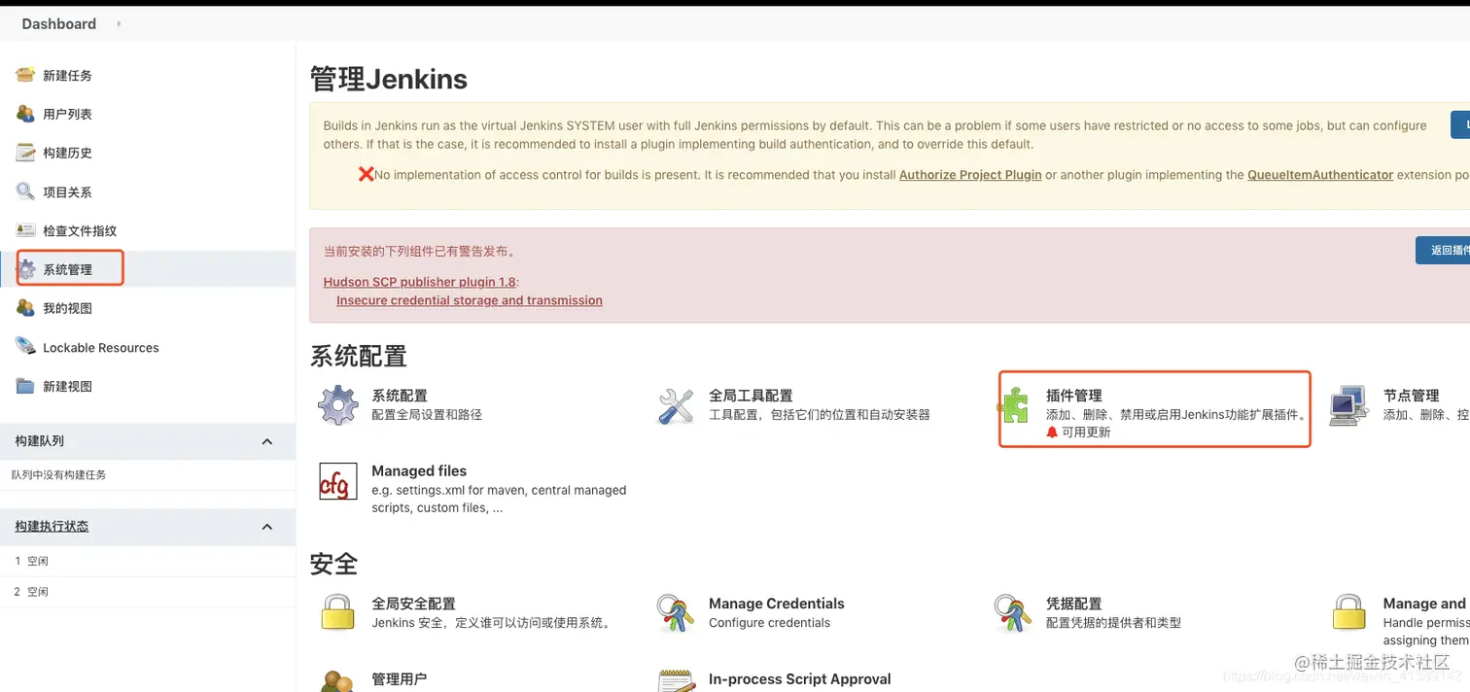Click the 新建任务 sidebar icon
Viewport: 1470px width, 692px height.
[26, 75]
